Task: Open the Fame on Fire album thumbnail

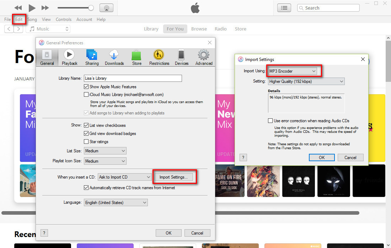Action: [230, 181]
